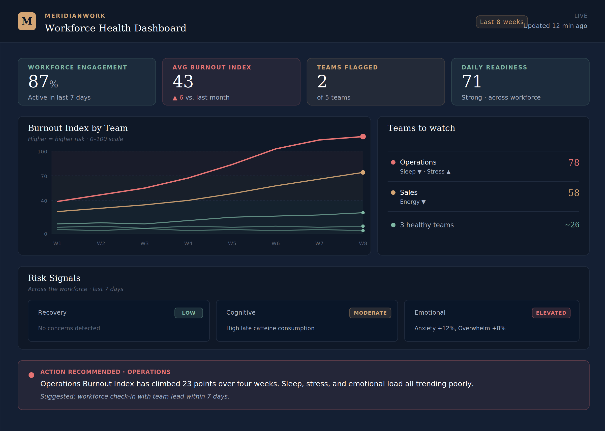The image size is (605, 431).
Task: Open the Sales team row
Action: (483, 197)
